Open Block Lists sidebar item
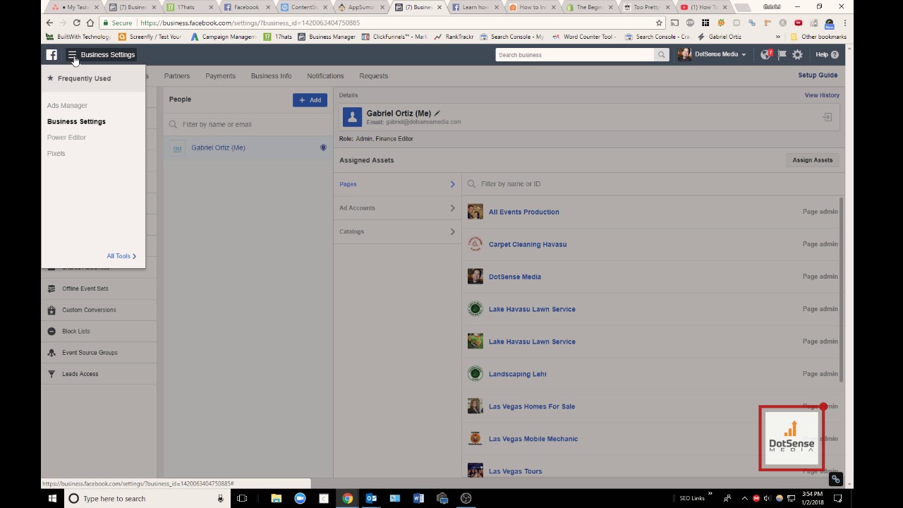The height and width of the screenshot is (508, 903). tap(99, 331)
